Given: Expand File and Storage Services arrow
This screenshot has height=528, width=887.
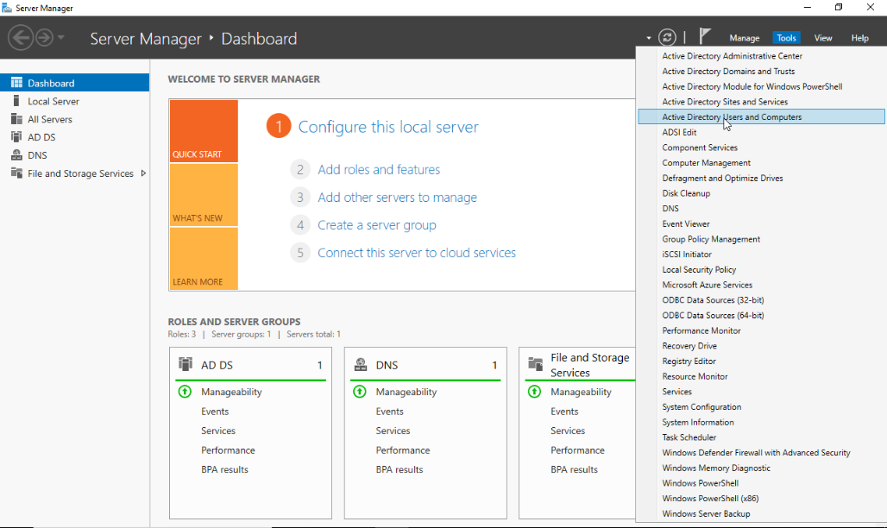Looking at the screenshot, I should [x=143, y=173].
